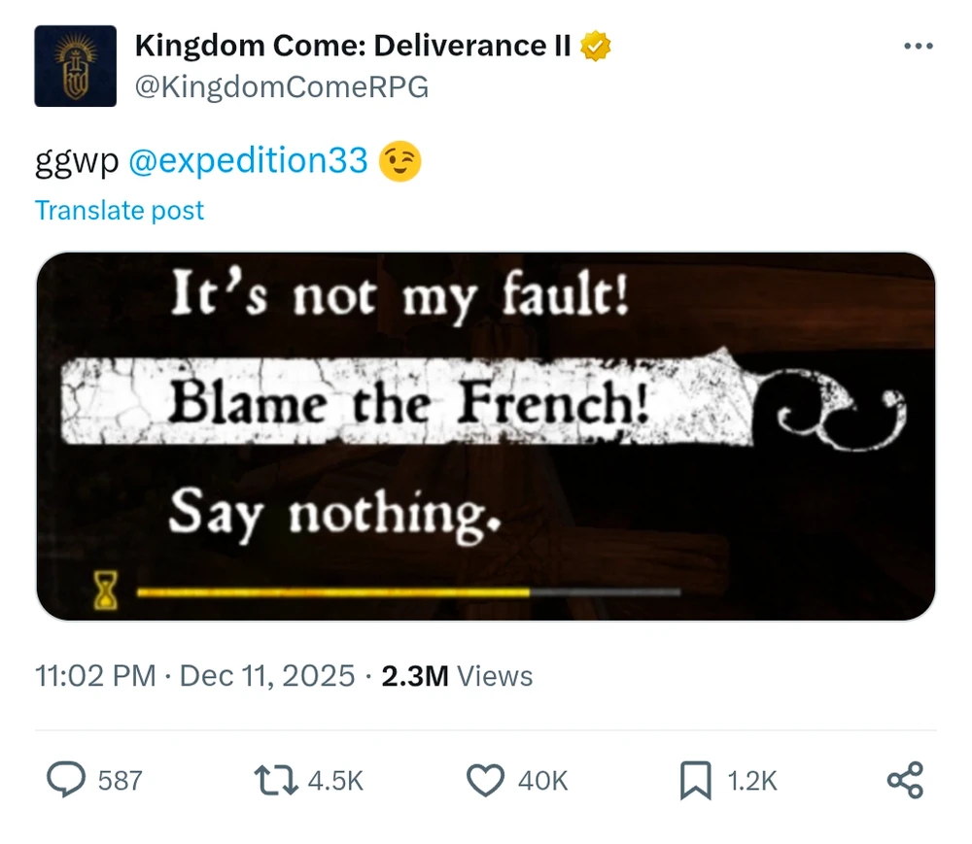Open the reply comment icon
Image resolution: width=972 pixels, height=844 pixels.
point(66,780)
